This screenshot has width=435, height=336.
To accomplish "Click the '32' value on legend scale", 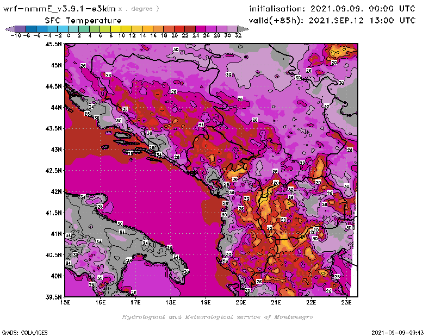I will coord(238,35).
